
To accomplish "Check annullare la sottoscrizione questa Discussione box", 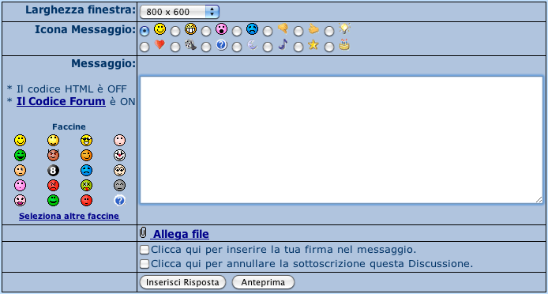I will tap(144, 263).
